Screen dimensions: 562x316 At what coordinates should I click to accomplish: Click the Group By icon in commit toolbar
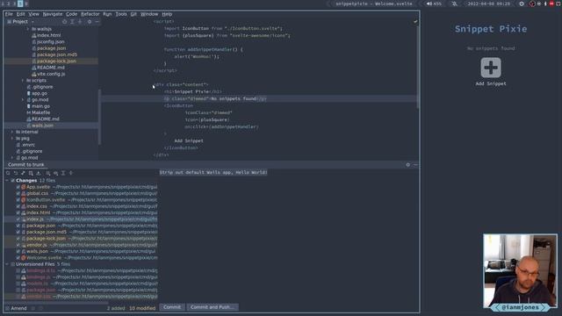[48, 173]
